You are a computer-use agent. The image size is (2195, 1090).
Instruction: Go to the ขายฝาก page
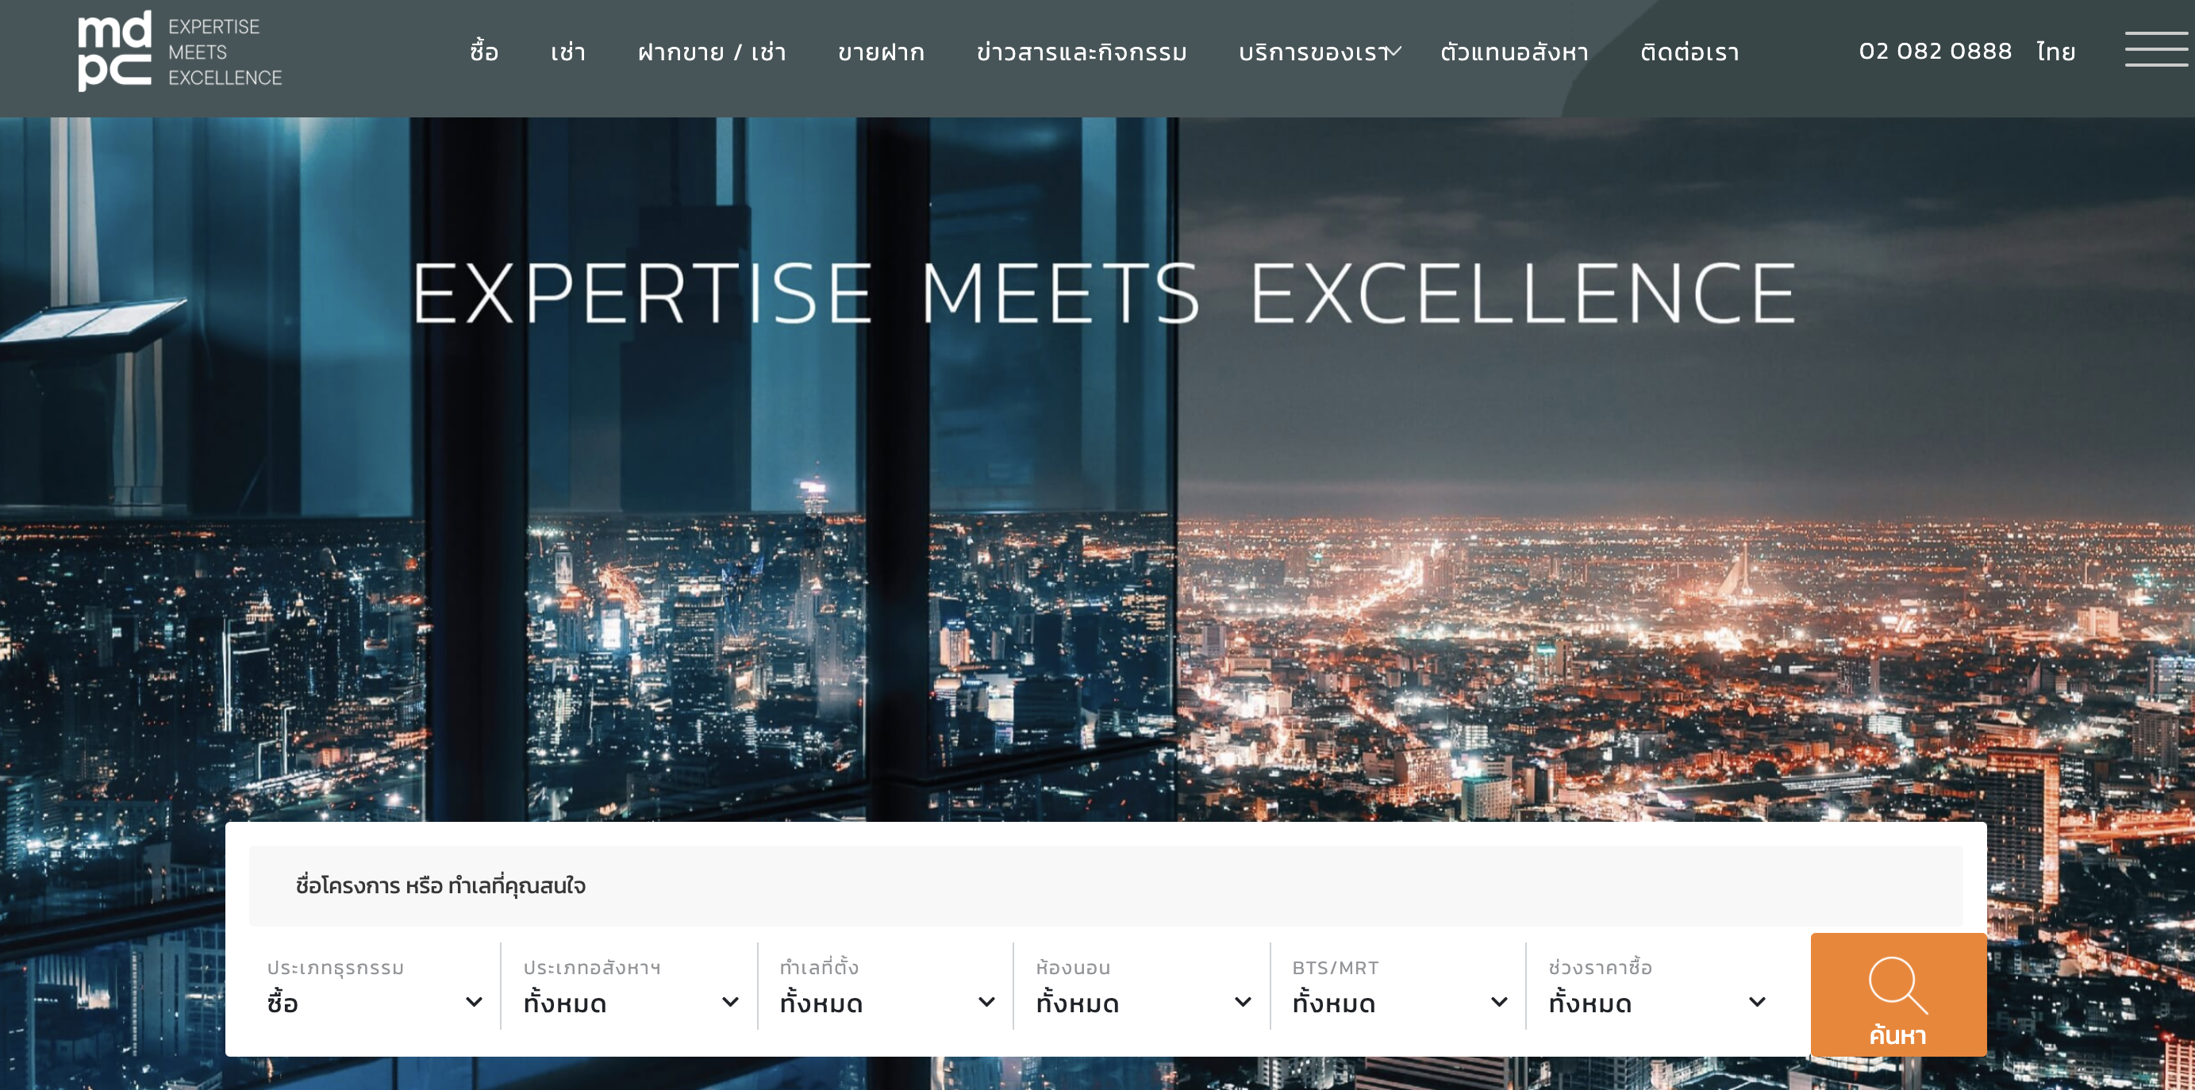pos(882,53)
